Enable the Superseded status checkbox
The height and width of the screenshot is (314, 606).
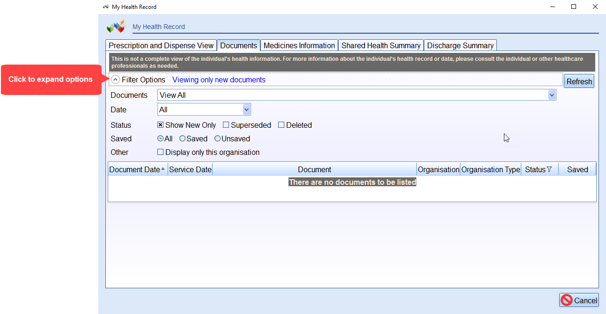(226, 125)
